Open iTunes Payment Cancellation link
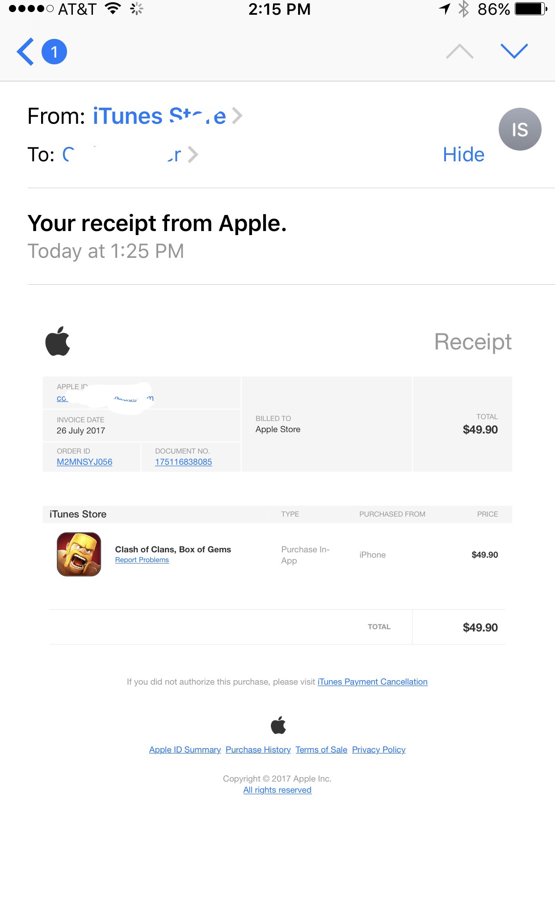Viewport: 555px width, 917px height. 372,681
